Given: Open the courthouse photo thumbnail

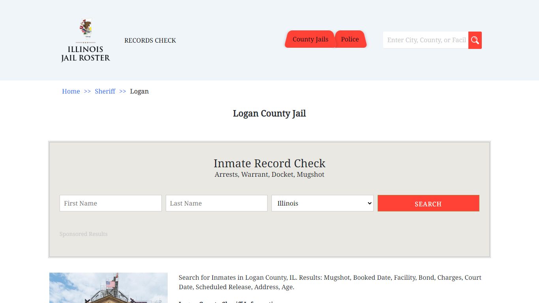Looking at the screenshot, I should (x=109, y=288).
